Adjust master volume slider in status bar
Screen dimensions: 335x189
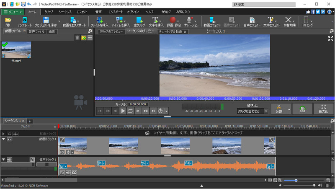pyautogui.click(x=314, y=185)
